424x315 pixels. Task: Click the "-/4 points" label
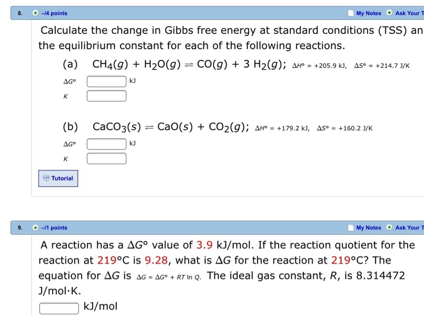tap(55, 13)
